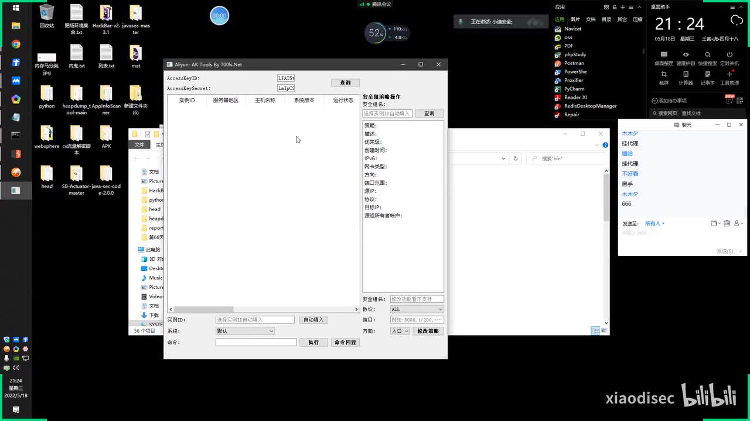Click the 命令回显 button
Screen dimensions: 750x421
[345, 342]
